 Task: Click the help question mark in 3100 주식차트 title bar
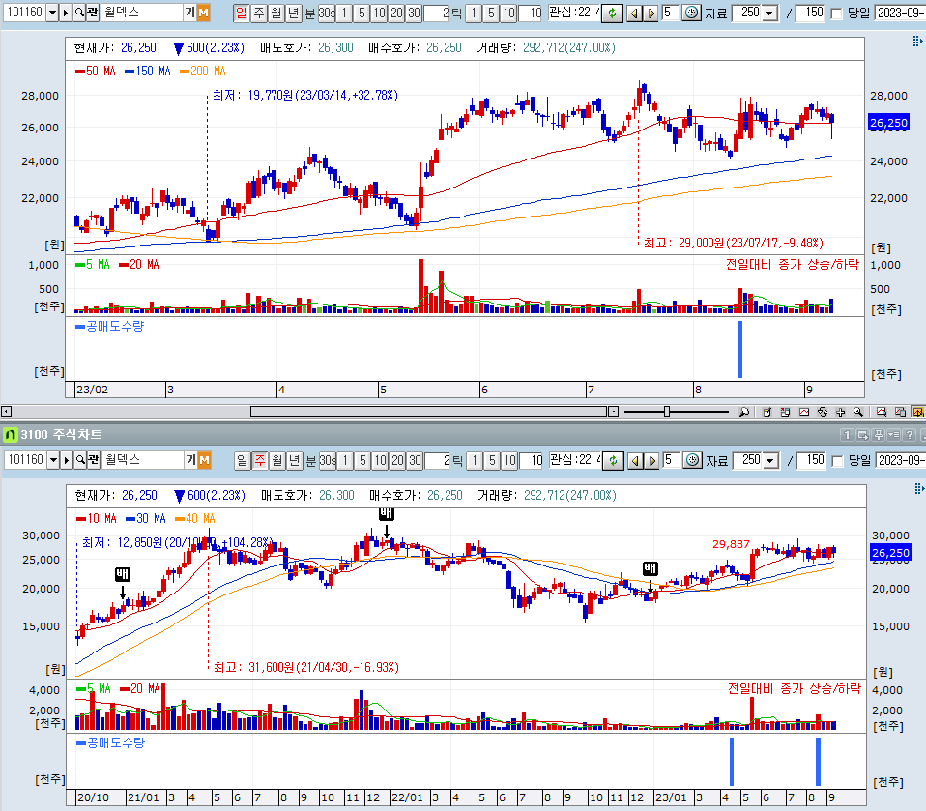pos(910,435)
